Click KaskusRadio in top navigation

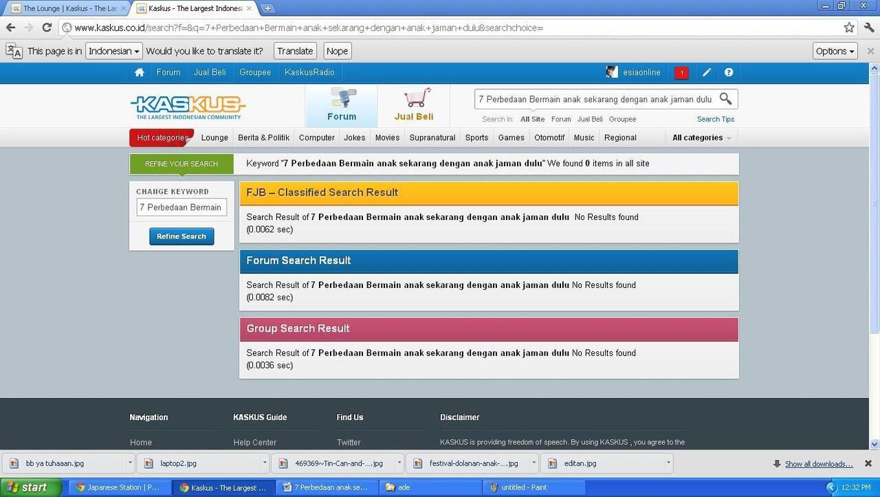tap(309, 72)
